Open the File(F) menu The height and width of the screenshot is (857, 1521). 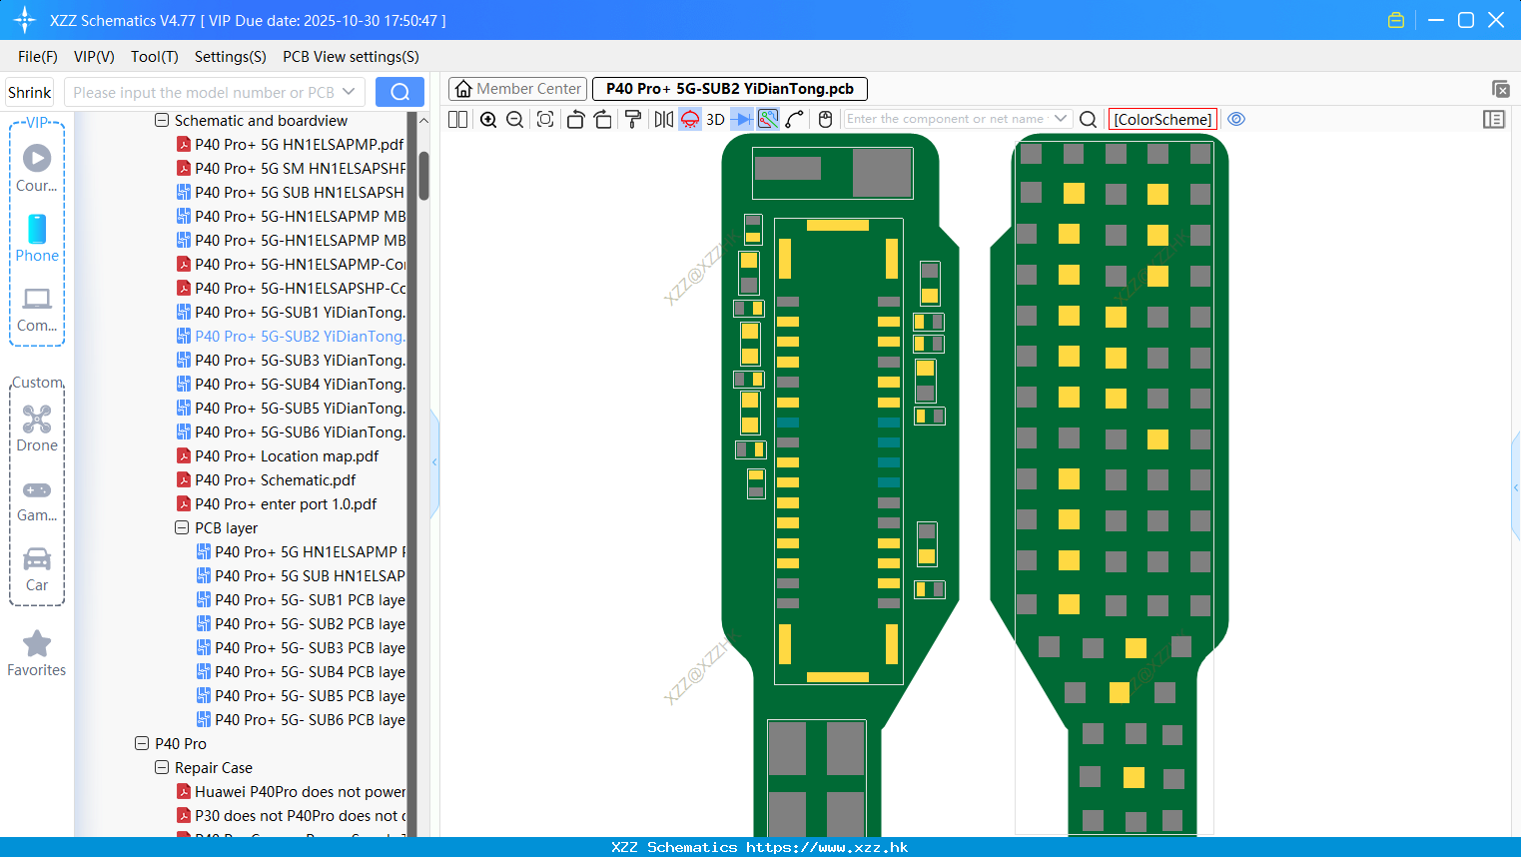[x=38, y=57]
